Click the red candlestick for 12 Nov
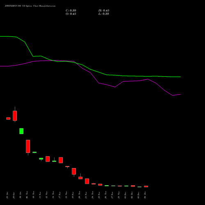Image resolution: width=205 pixels, height=205 pixels. [48, 159]
